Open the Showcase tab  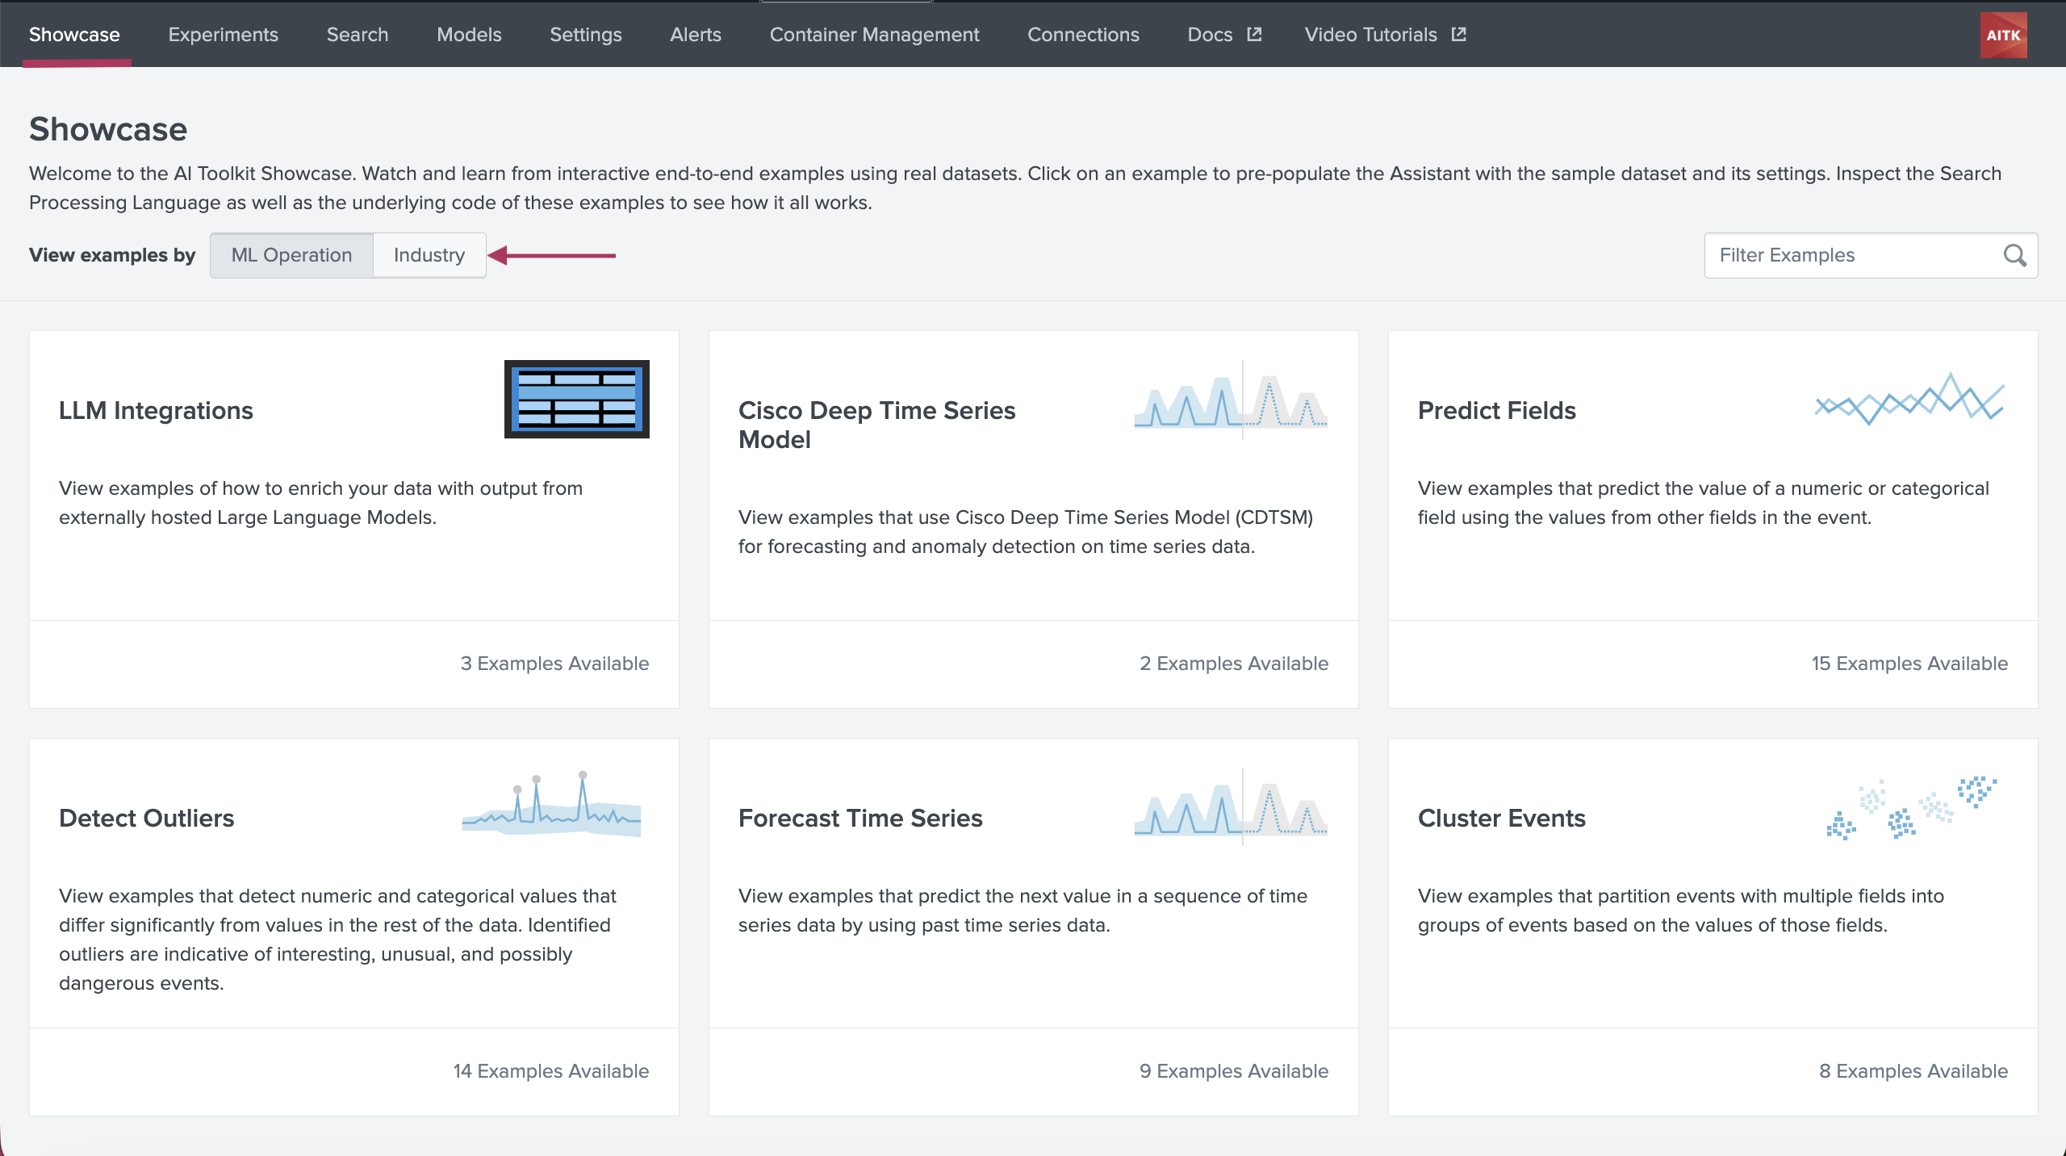[74, 35]
